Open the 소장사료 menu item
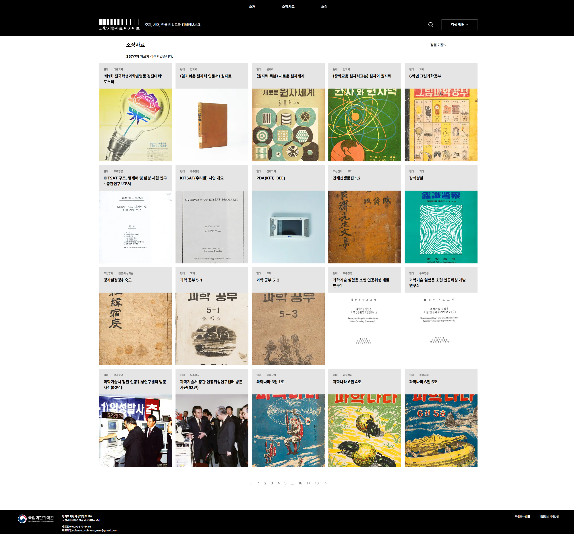574x534 pixels. pos(288,7)
